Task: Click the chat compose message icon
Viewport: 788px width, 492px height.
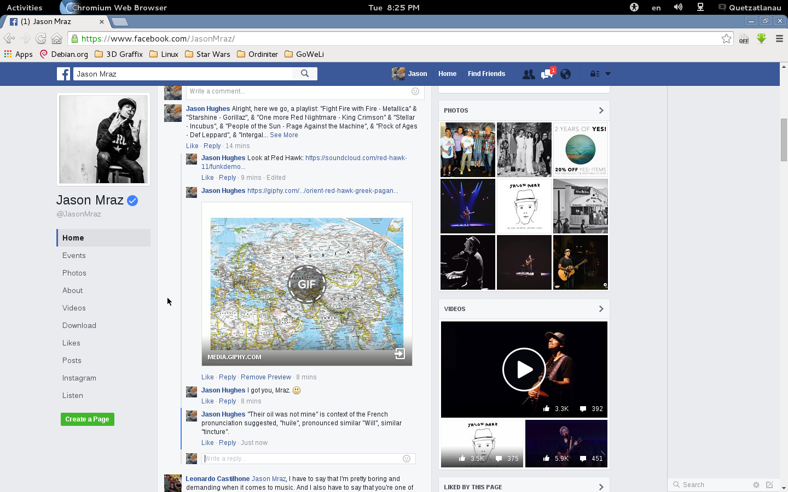Action: click(769, 485)
